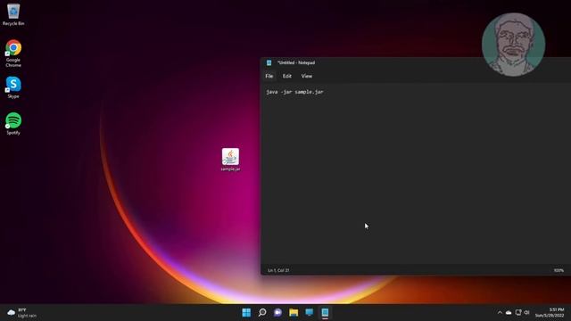The image size is (571, 321).
Task: Open the Recycle Bin desktop icon
Action: tap(13, 14)
